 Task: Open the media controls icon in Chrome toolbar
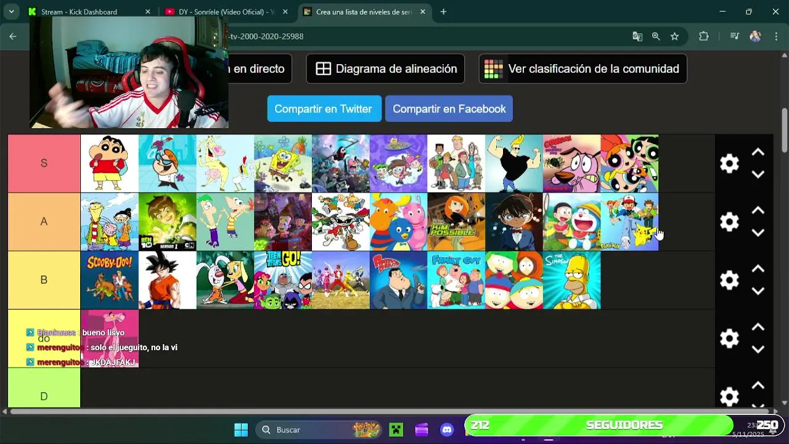point(734,36)
